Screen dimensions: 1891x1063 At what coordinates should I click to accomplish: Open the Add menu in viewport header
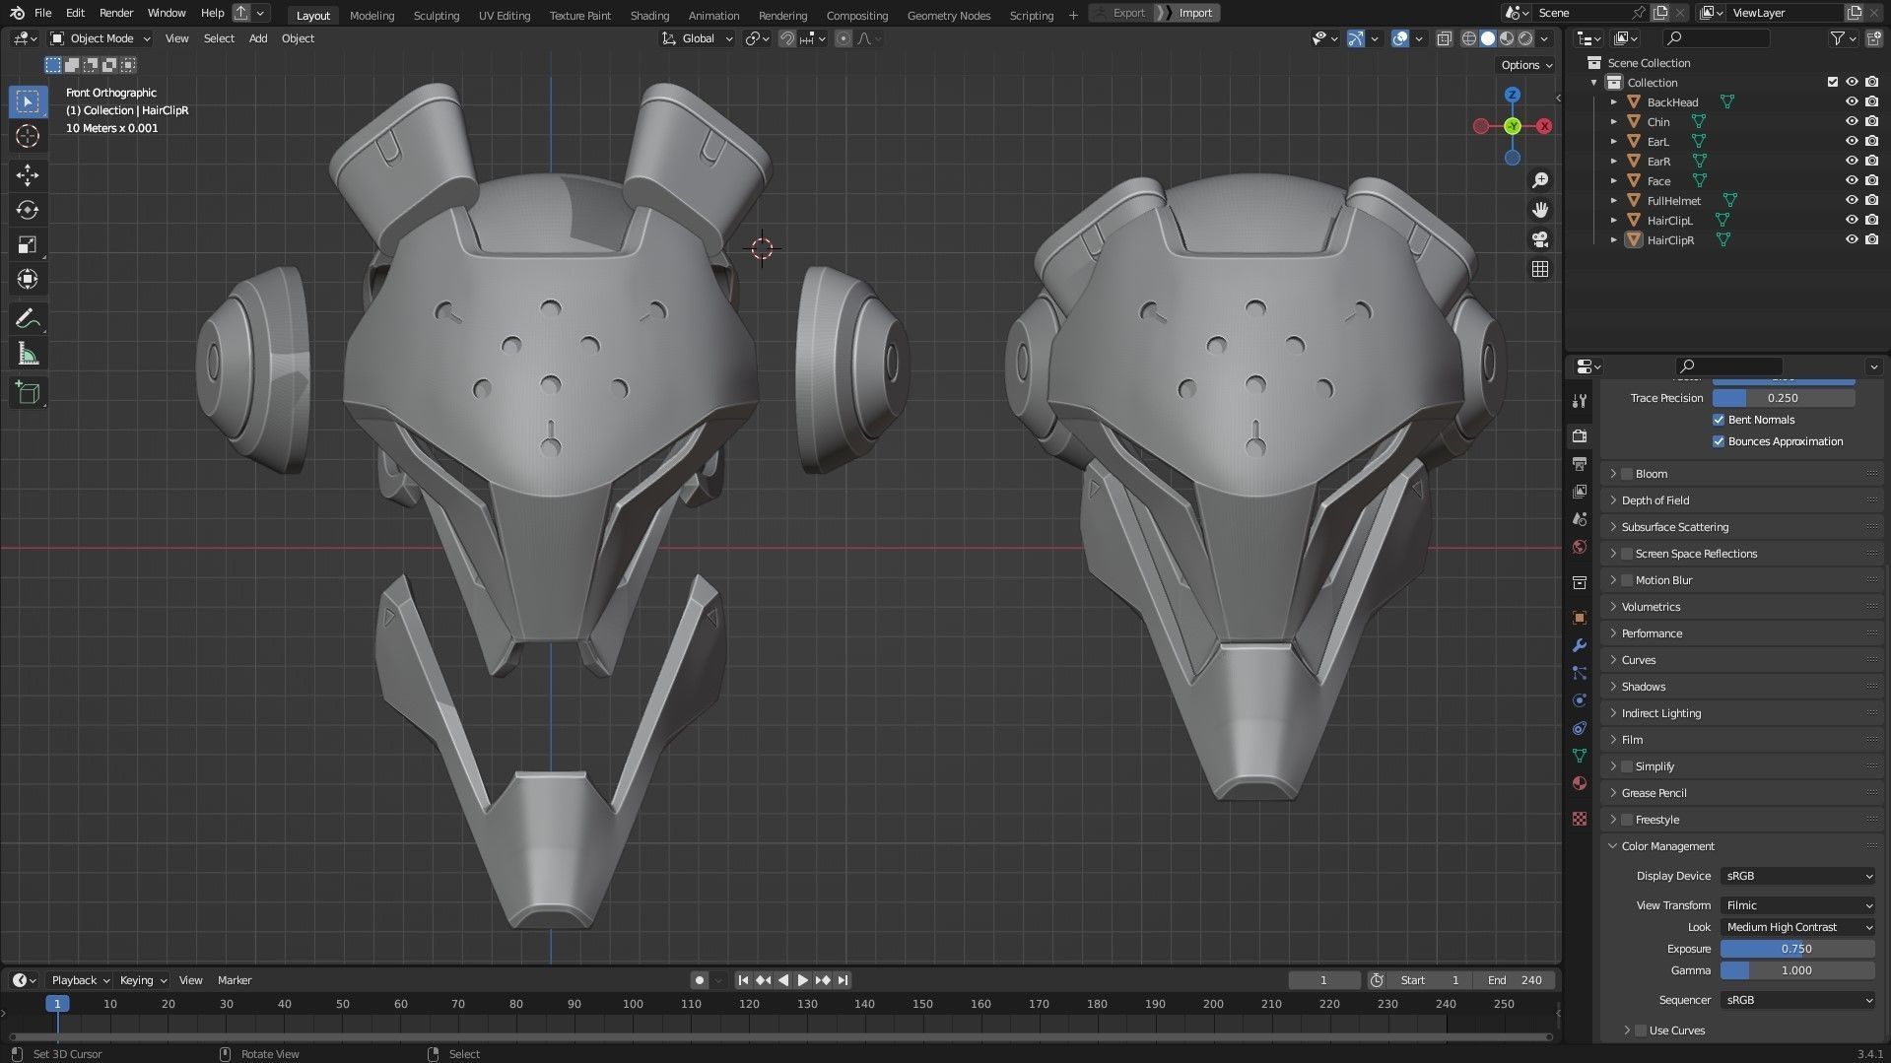click(257, 38)
